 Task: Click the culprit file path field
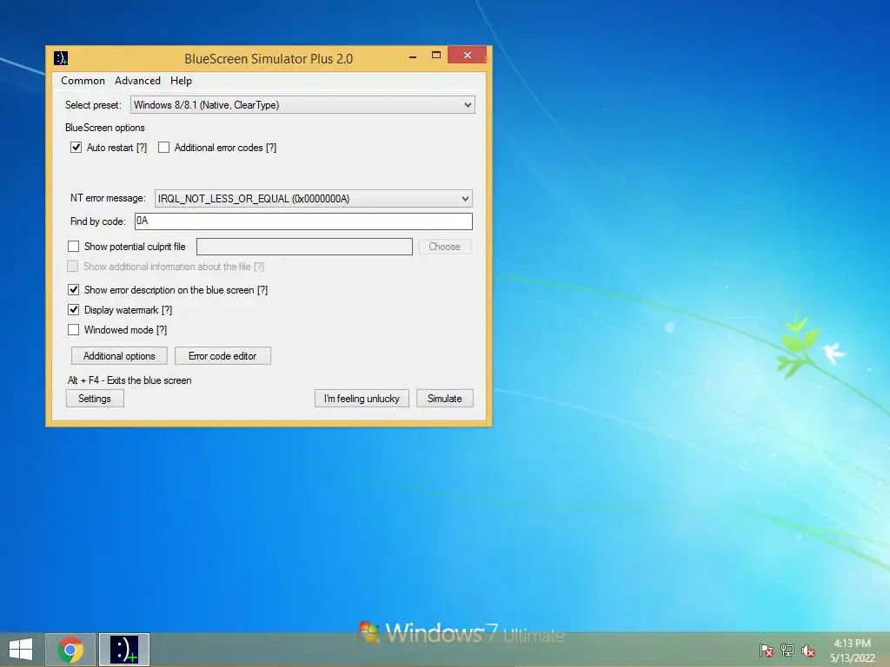(304, 246)
